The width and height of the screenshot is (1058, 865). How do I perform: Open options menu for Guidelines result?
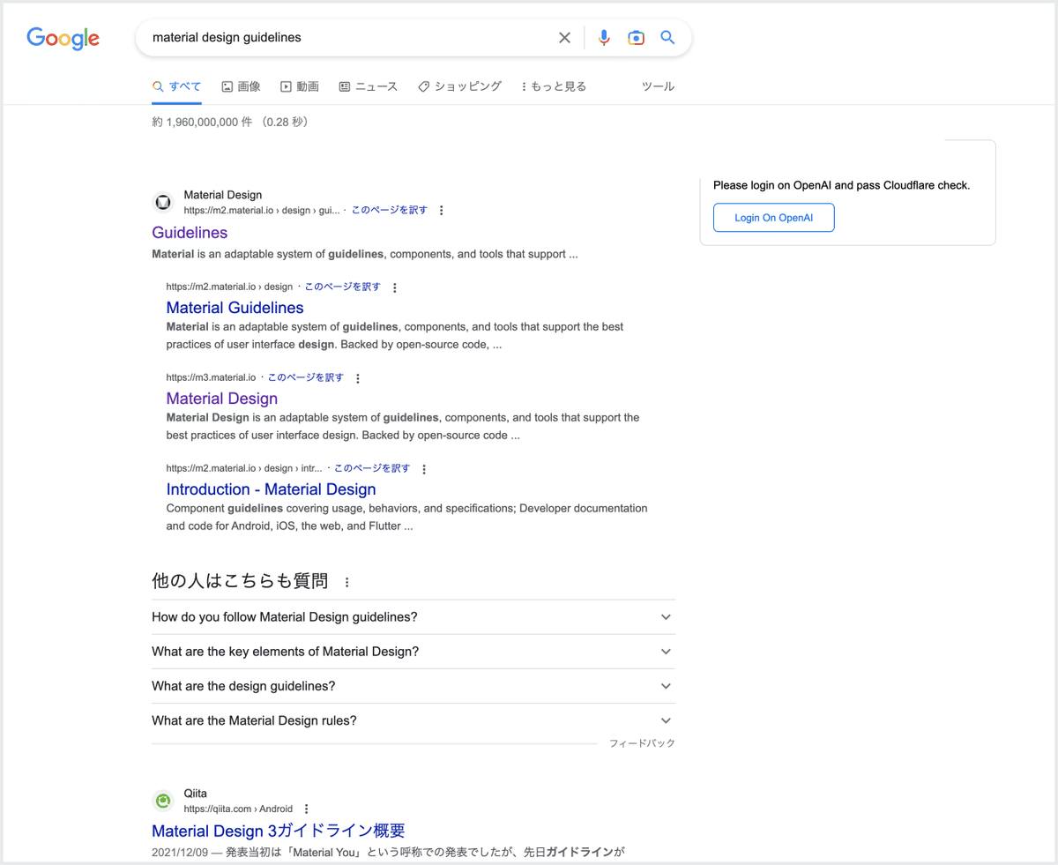442,211
